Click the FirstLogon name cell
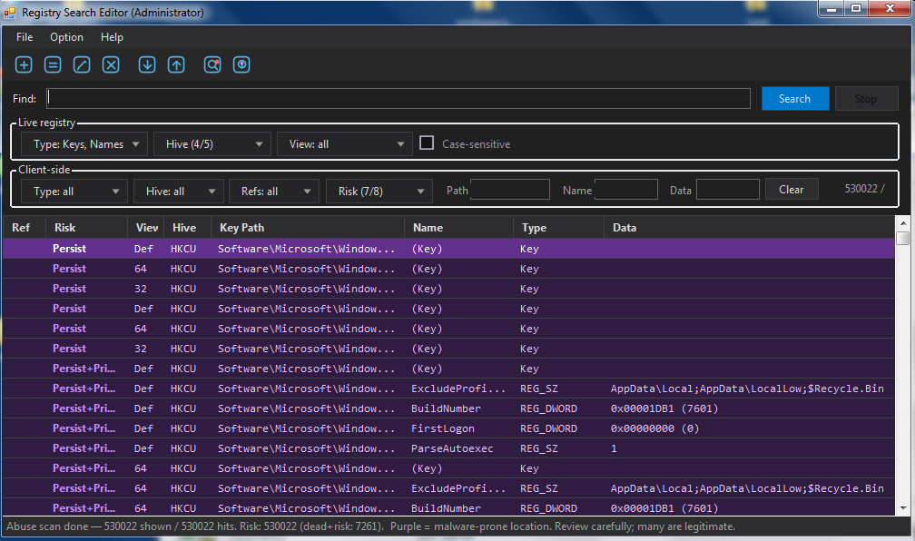This screenshot has width=915, height=541. point(443,428)
